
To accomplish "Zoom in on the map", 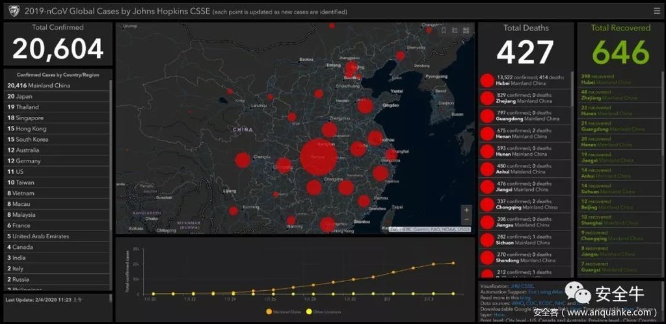I will tap(466, 210).
